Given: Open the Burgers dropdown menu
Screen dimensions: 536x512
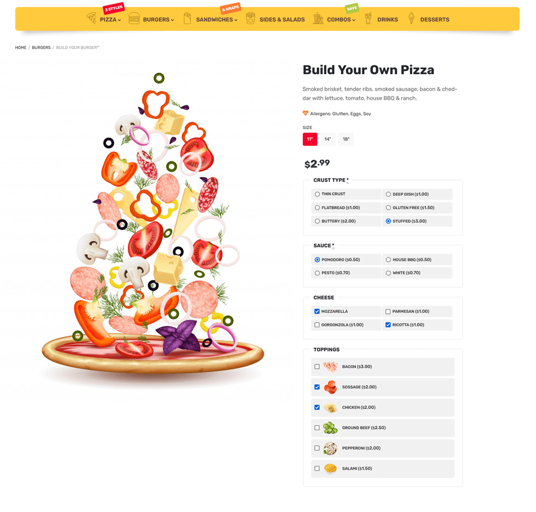Looking at the screenshot, I should (159, 20).
